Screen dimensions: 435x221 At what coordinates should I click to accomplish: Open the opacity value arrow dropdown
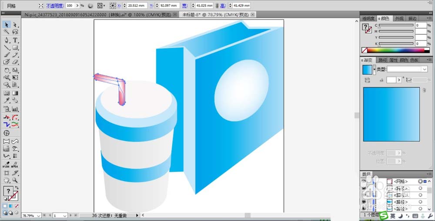tap(77, 6)
